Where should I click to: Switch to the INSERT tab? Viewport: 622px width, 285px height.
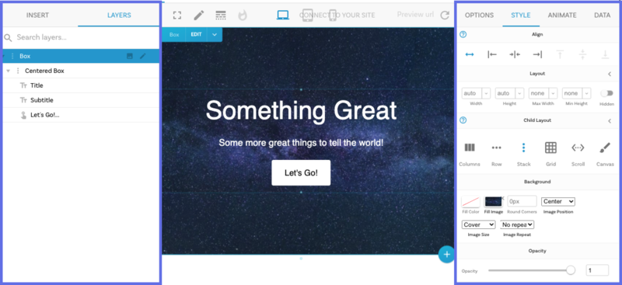[37, 16]
